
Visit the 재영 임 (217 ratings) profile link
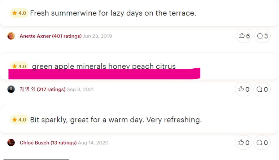pyautogui.click(x=43, y=89)
